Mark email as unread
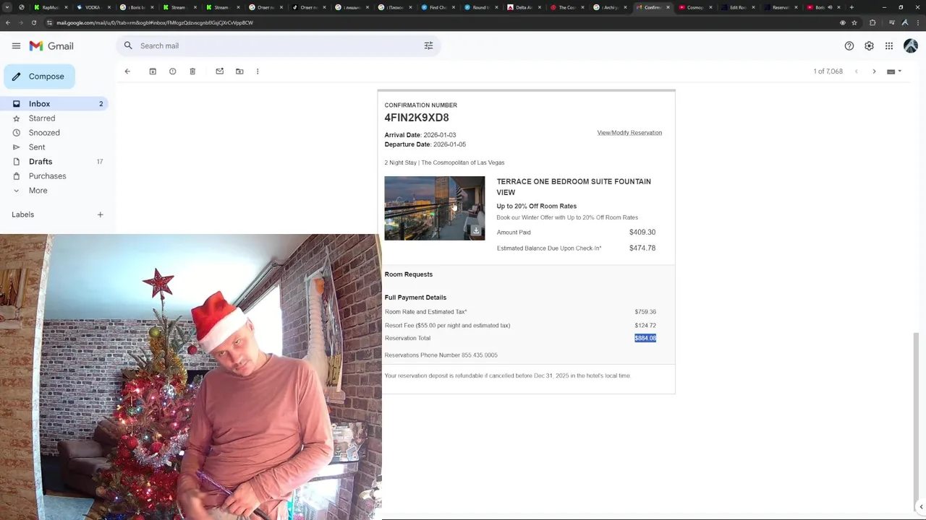 pos(220,71)
